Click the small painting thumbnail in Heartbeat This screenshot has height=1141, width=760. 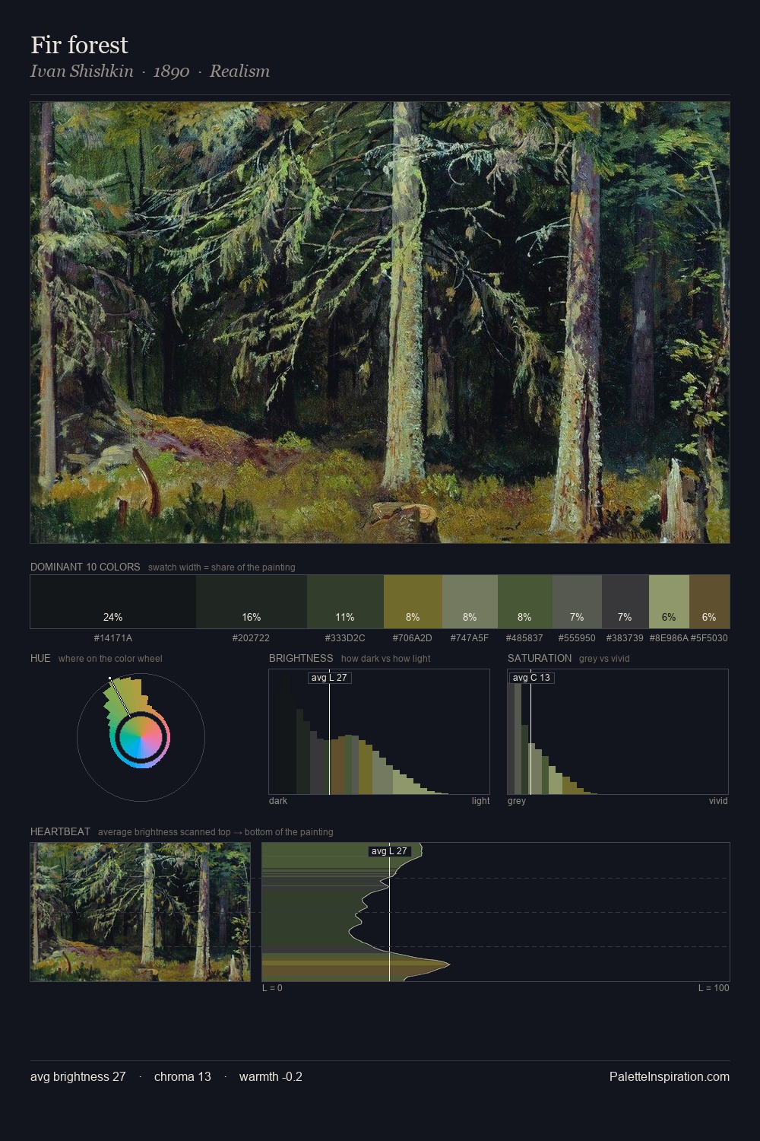coord(140,912)
